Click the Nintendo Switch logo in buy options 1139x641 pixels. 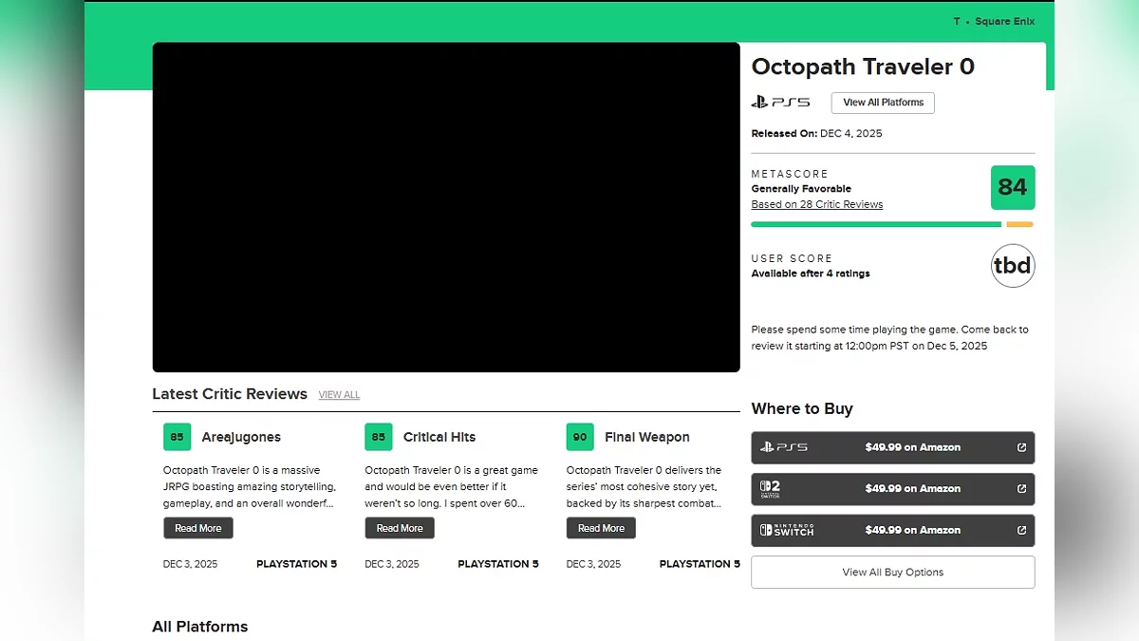(x=784, y=530)
